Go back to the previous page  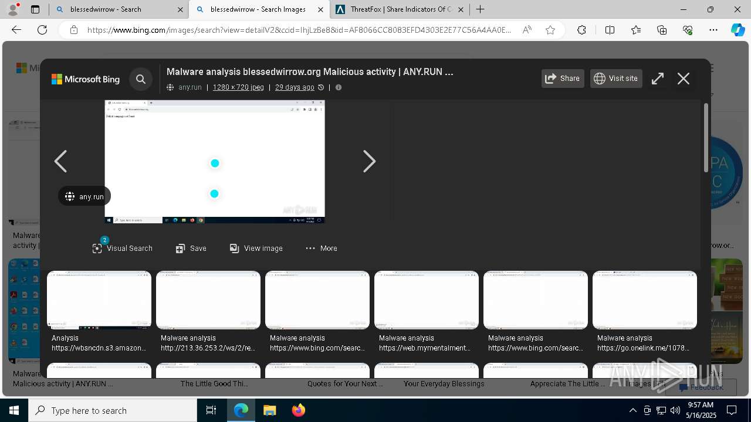[x=16, y=30]
